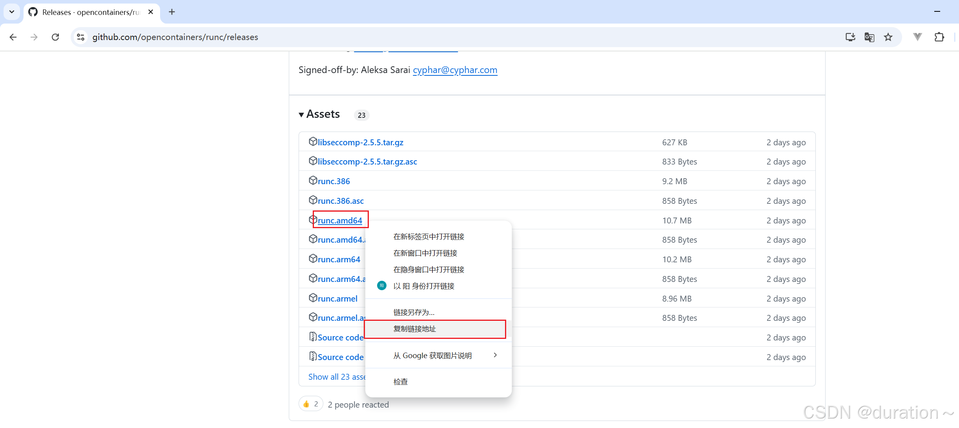The height and width of the screenshot is (428, 959).
Task: Click the install app icon in address bar
Action: tap(850, 37)
